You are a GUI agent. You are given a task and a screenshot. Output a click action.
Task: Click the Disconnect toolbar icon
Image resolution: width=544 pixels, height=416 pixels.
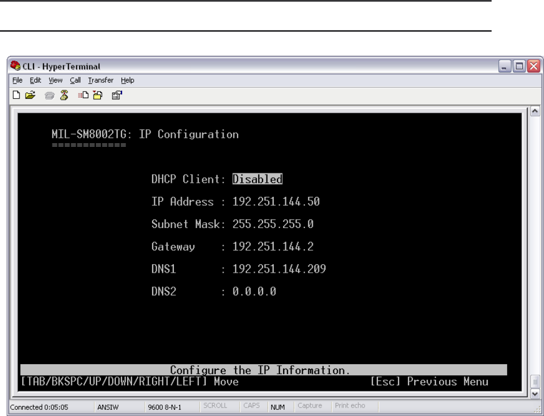coord(64,95)
